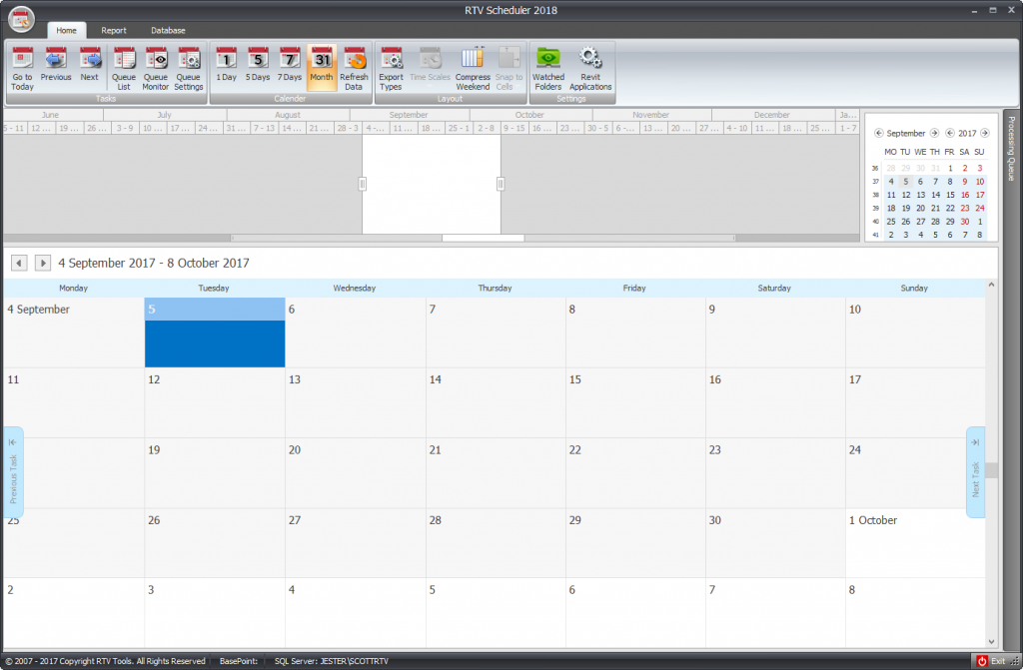This screenshot has width=1023, height=670.
Task: Open the Database ribbon tab
Action: [167, 30]
